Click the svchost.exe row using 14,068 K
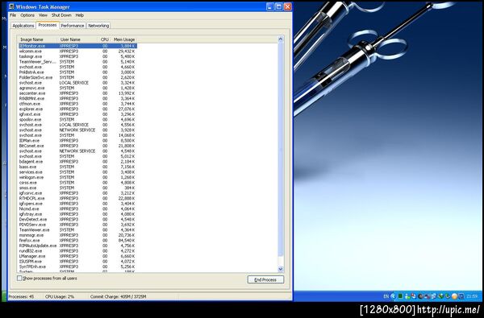Screen dimensions: 484x318 click(77, 135)
